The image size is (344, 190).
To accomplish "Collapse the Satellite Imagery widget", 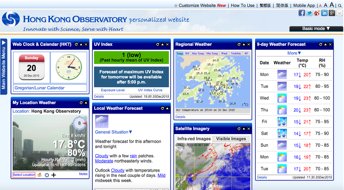I will pos(244,129).
